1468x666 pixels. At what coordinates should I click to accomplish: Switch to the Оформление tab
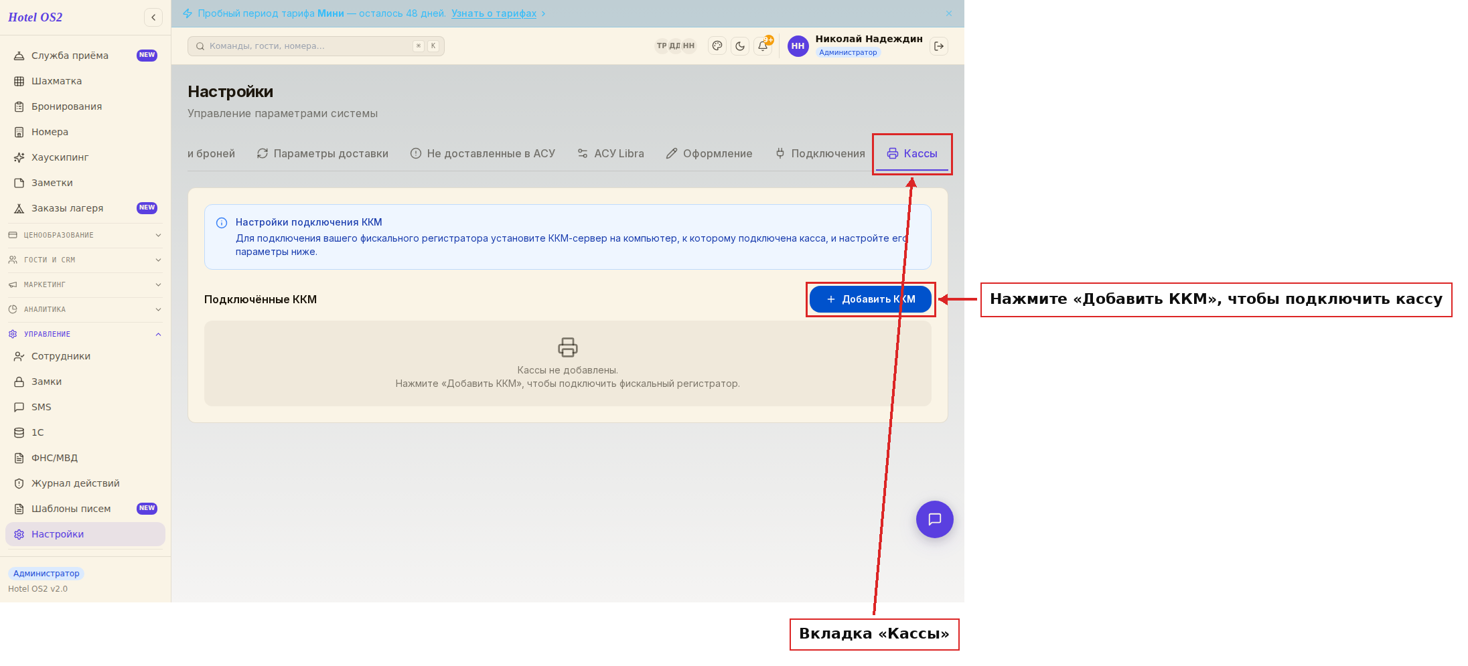[x=709, y=153]
